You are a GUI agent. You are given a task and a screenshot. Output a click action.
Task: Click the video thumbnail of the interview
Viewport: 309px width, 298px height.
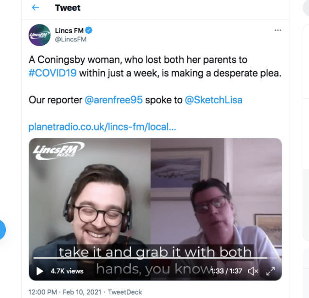155,209
